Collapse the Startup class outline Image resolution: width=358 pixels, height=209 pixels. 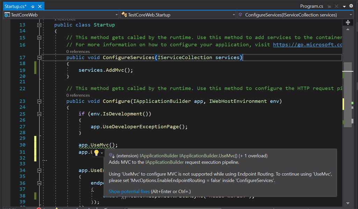point(39,25)
